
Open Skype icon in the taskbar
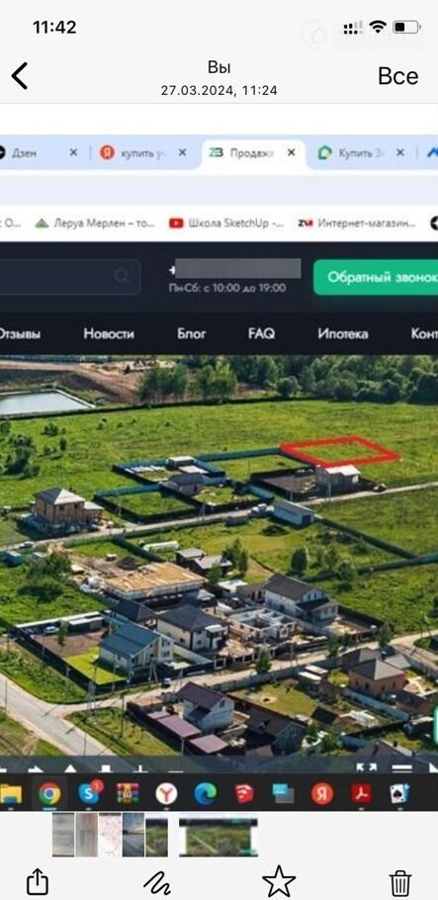89,793
